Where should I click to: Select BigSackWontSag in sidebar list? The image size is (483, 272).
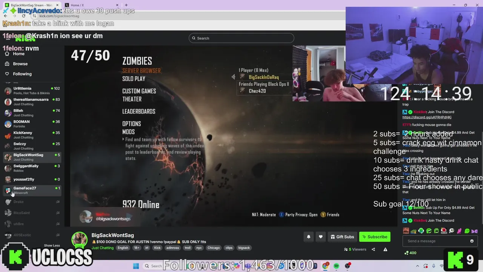pyautogui.click(x=32, y=157)
